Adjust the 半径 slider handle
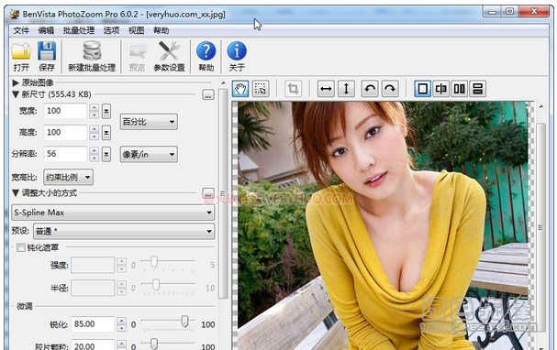 [x=156, y=285]
